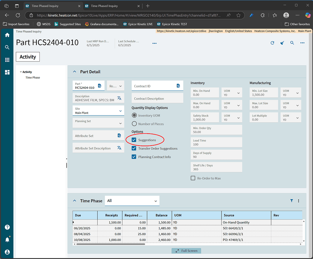Click the clear/reset broom icon
The width and height of the screenshot is (313, 259).
coord(282,43)
